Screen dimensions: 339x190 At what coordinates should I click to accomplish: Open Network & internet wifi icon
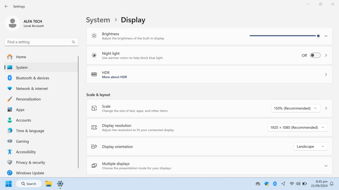[10, 88]
